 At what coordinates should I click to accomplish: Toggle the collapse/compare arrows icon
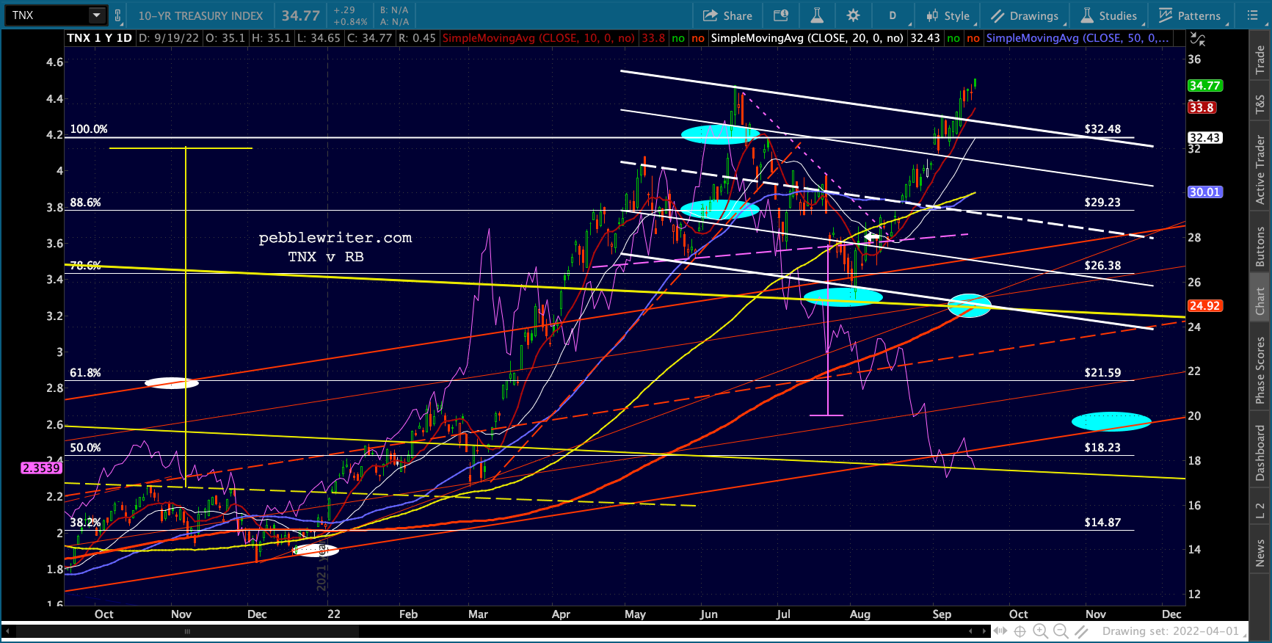click(x=1197, y=39)
